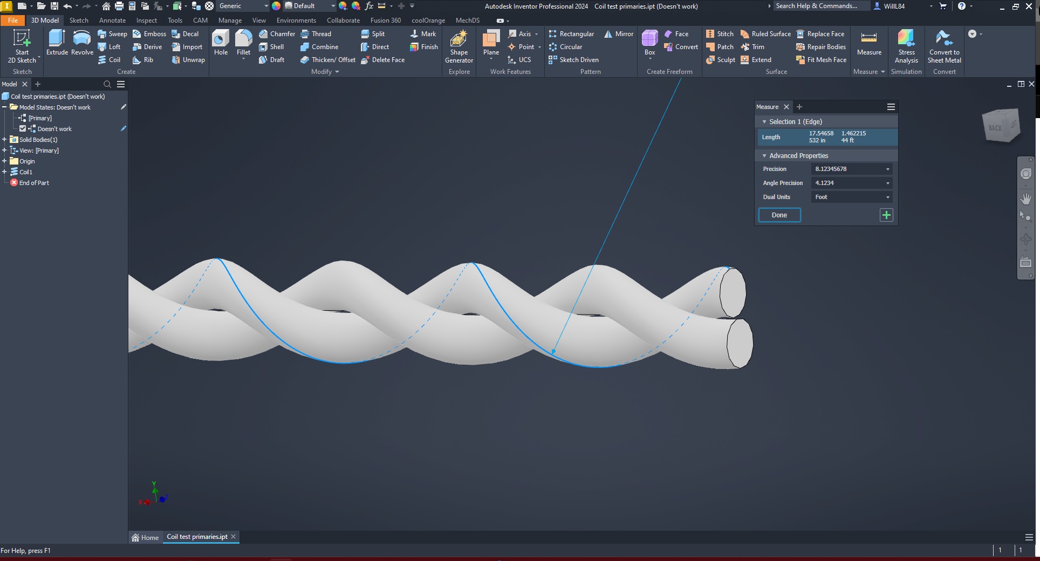Open the Shape Generator
Image resolution: width=1040 pixels, height=561 pixels.
coord(458,46)
